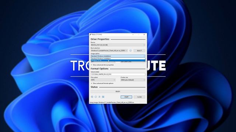Open Rufus application settings icon
This screenshot has width=236, height=132.
click(99, 97)
